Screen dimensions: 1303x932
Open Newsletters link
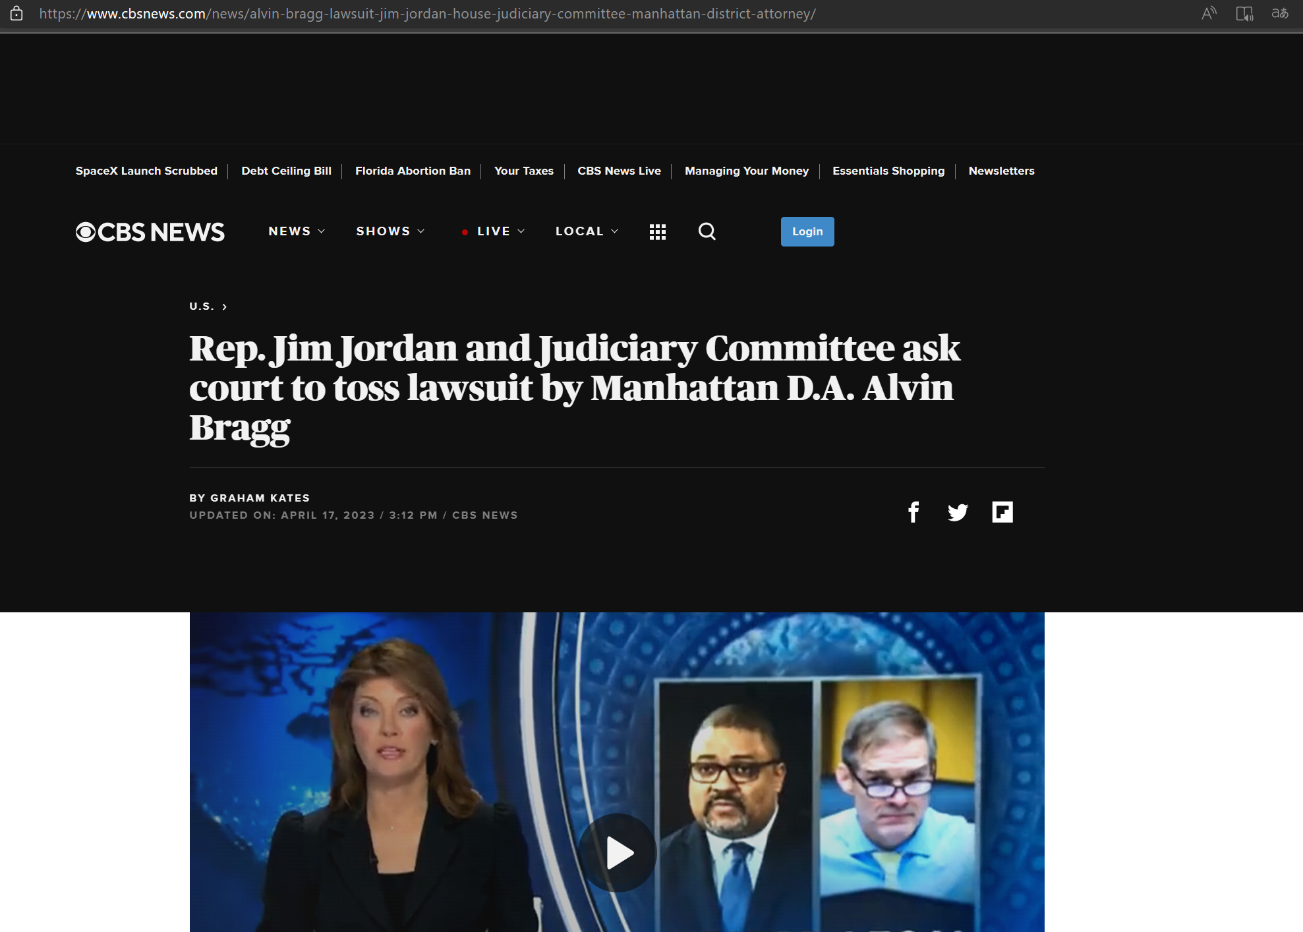(1001, 171)
